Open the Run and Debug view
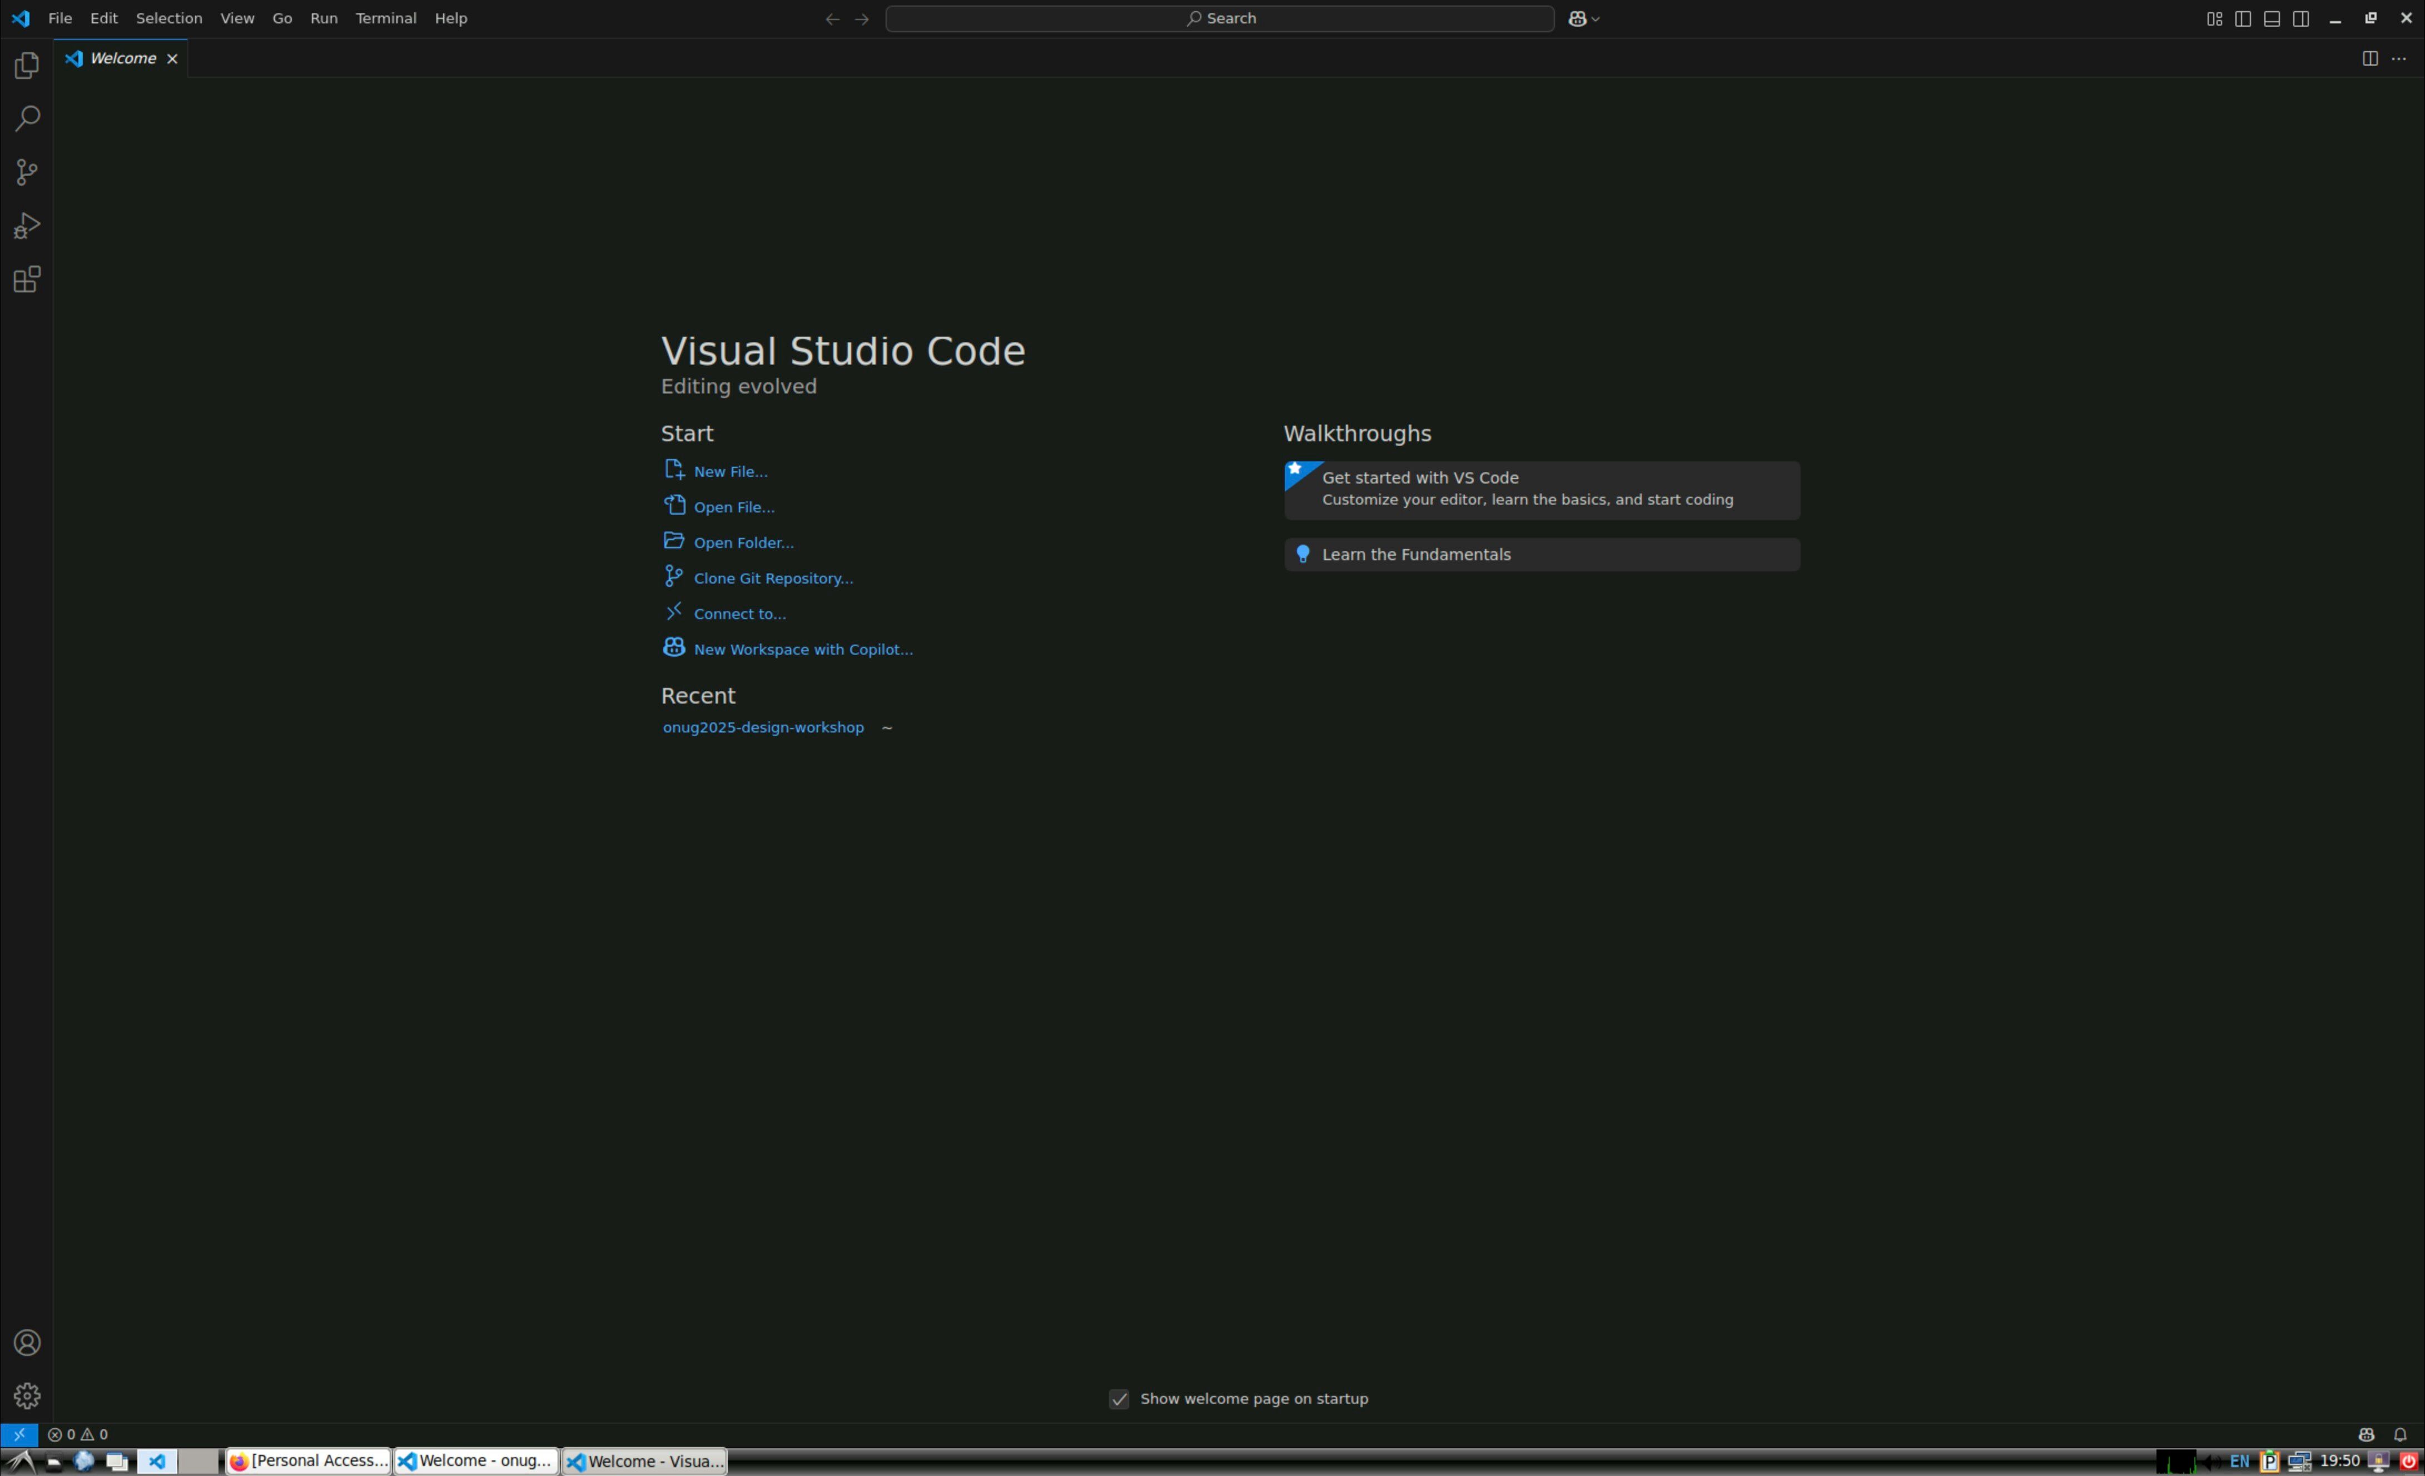The height and width of the screenshot is (1476, 2425). point(27,226)
